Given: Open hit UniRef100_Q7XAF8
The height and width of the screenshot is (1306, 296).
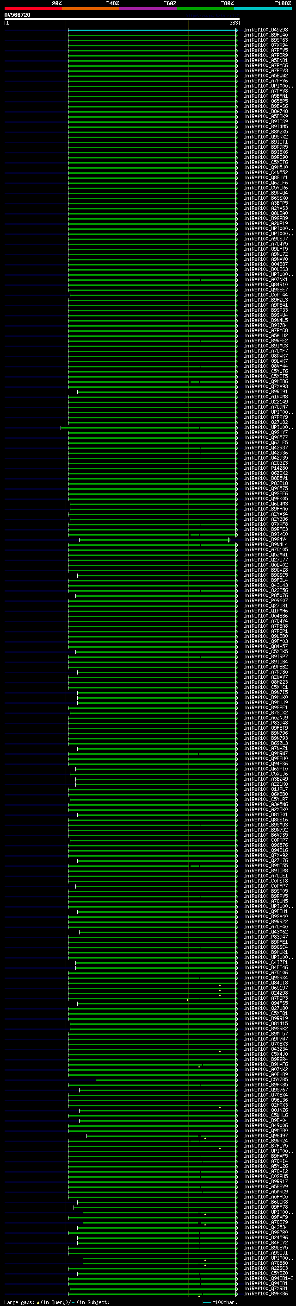Looking at the screenshot, I should [x=265, y=524].
